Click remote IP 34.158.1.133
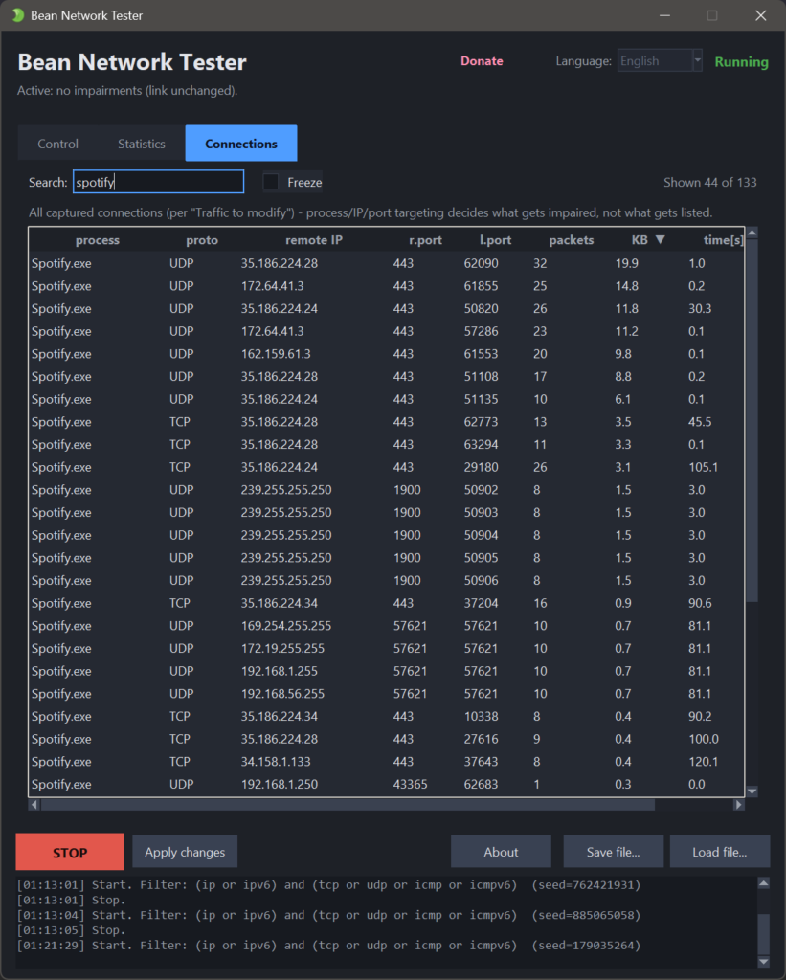 (276, 761)
